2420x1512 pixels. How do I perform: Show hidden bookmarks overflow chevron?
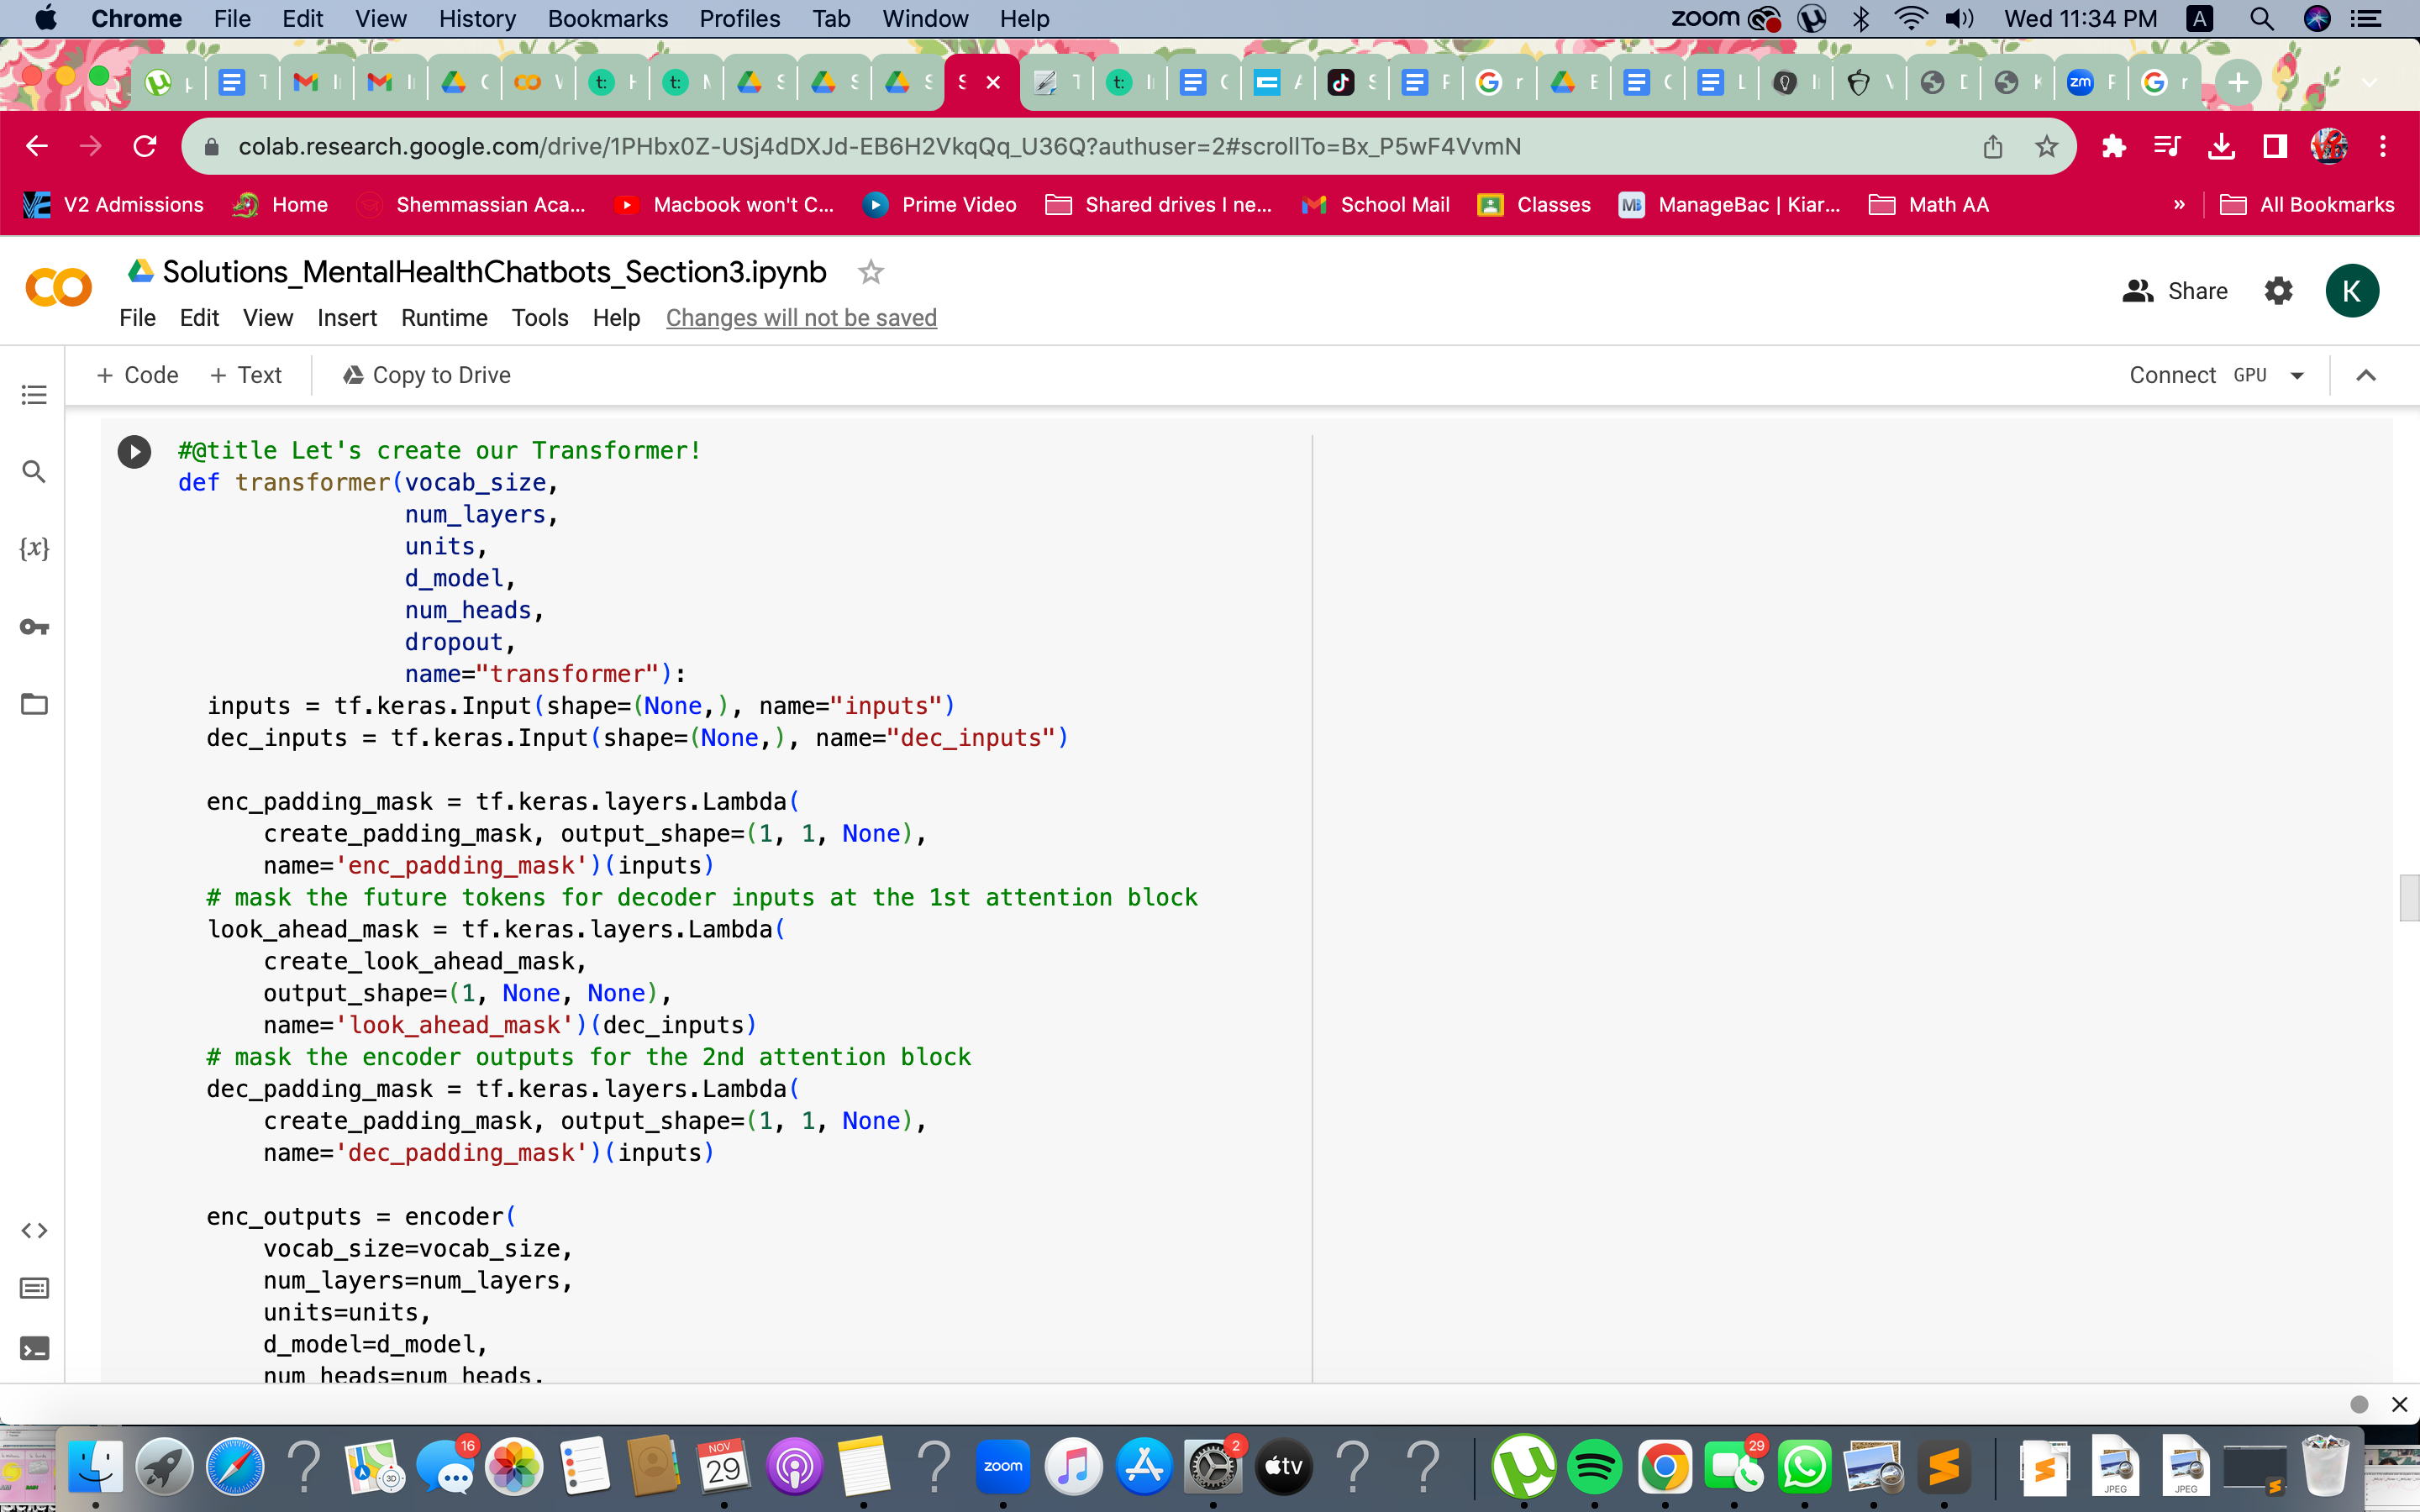tap(2180, 205)
